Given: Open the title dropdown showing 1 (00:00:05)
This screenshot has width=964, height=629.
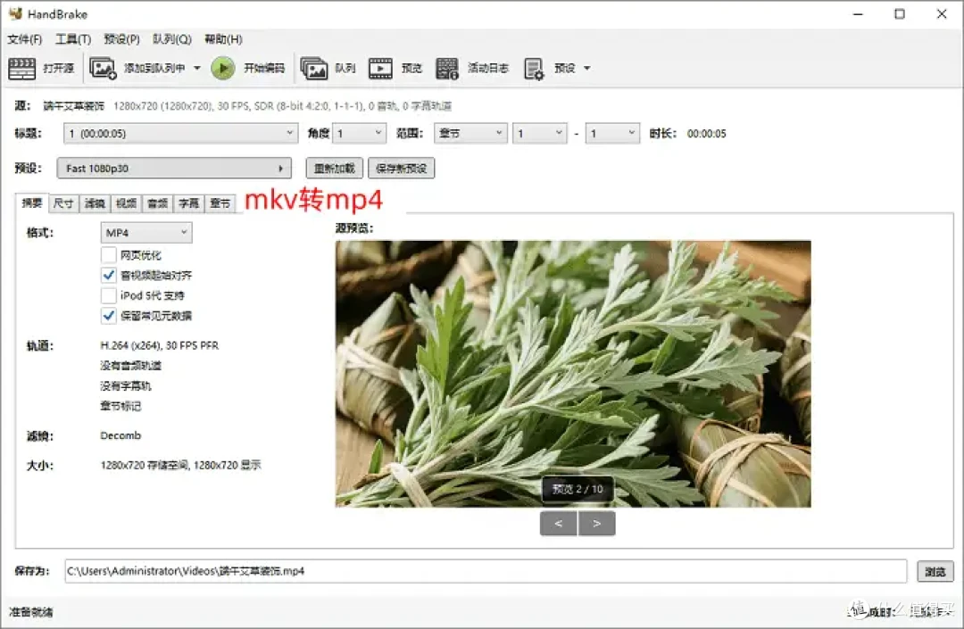Looking at the screenshot, I should coord(180,133).
